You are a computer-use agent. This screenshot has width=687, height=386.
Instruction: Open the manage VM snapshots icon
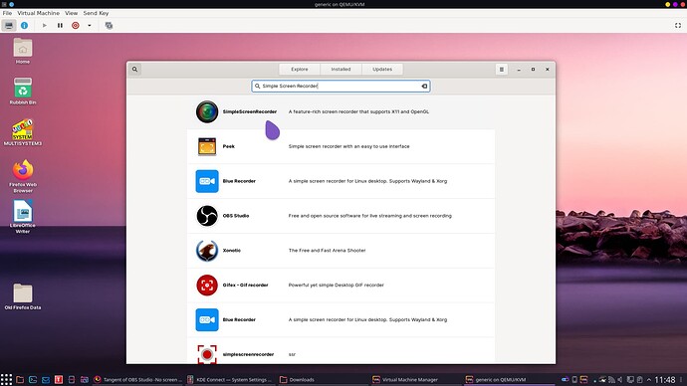coord(109,26)
